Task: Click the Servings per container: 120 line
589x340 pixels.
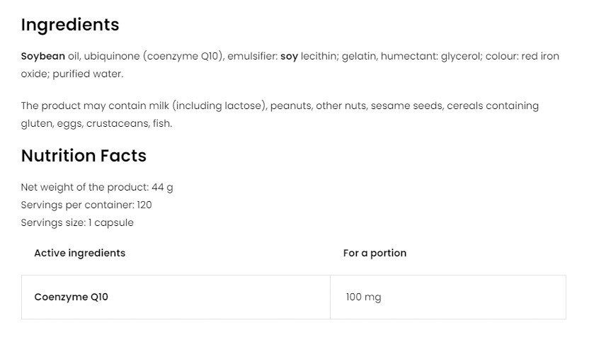Action: click(86, 205)
